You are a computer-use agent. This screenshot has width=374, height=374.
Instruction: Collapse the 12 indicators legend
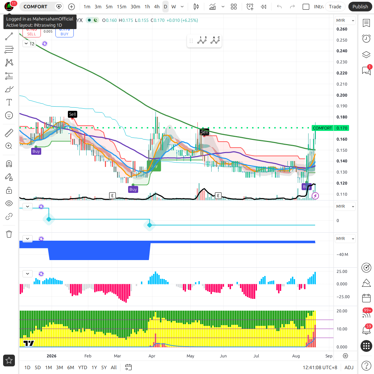click(29, 44)
